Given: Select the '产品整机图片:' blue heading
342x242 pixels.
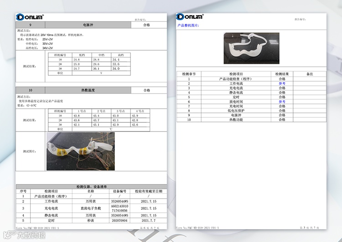Looking at the screenshot, I should point(188,25).
